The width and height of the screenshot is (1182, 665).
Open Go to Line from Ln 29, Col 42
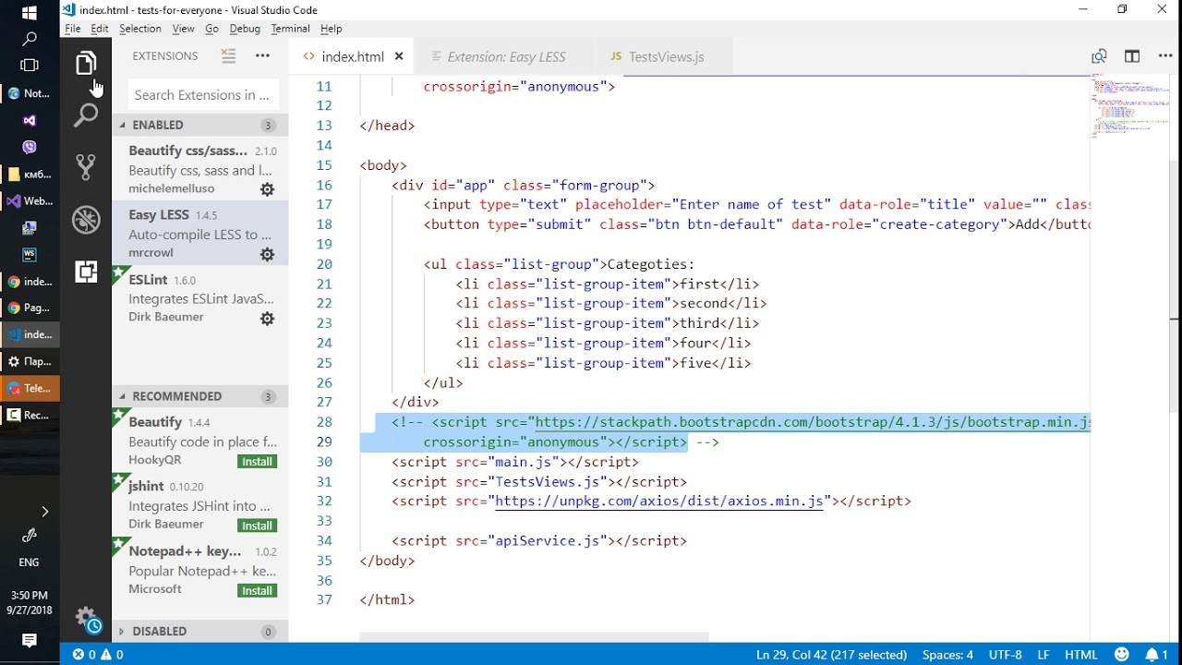831,655
